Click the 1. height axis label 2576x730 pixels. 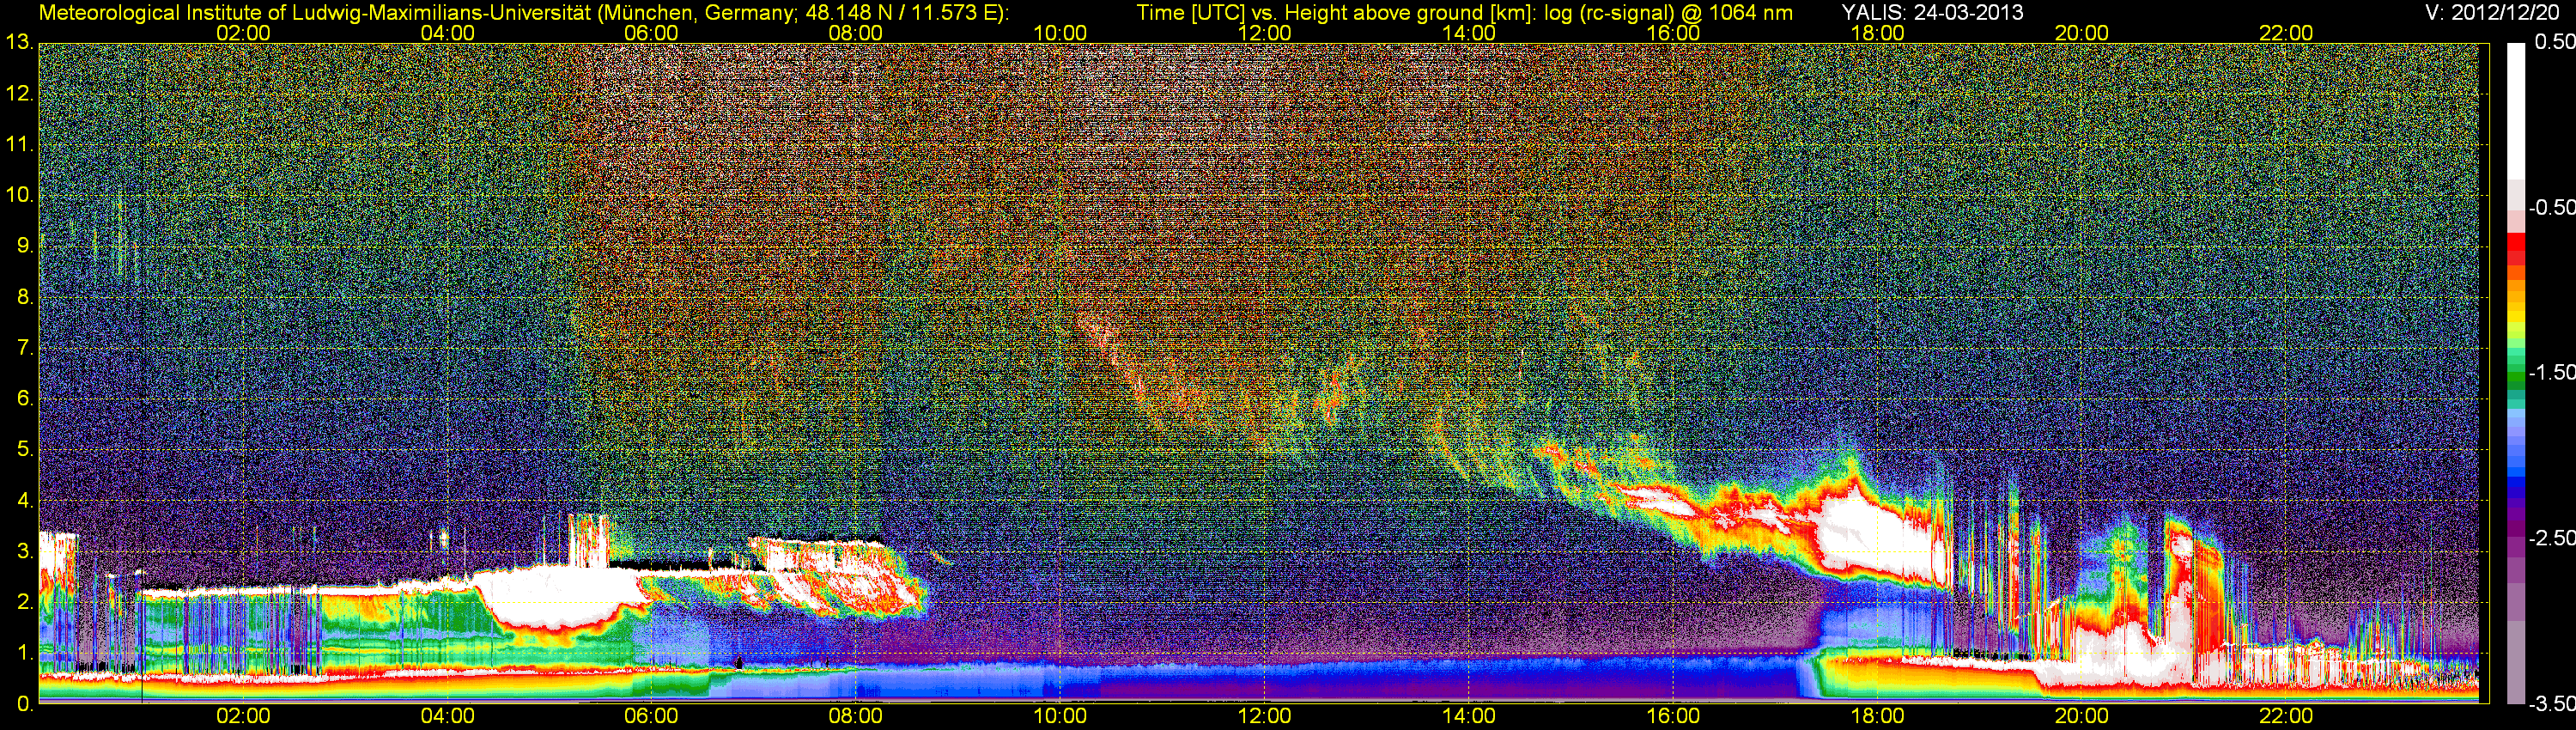(x=24, y=653)
